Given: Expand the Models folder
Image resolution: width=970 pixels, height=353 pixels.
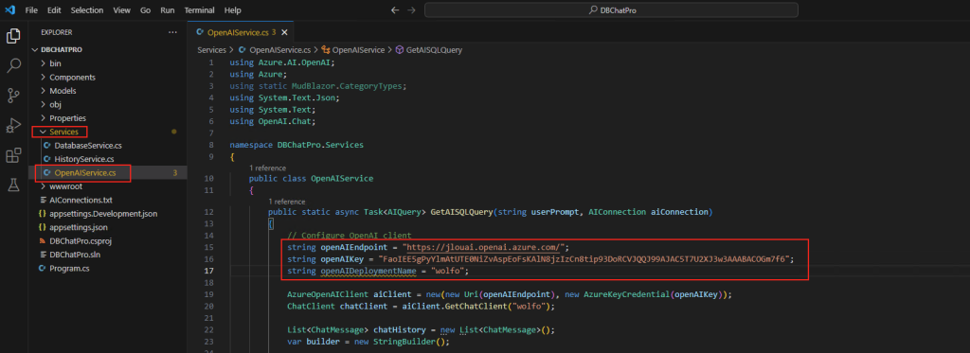Looking at the screenshot, I should [108, 91].
